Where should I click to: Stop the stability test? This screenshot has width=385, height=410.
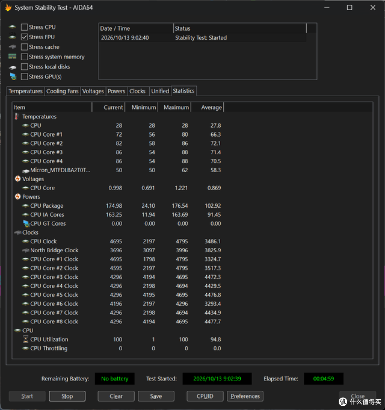67,396
